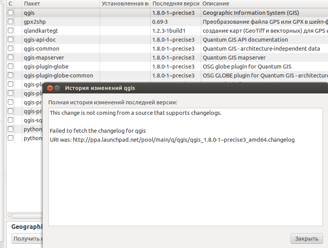Click the package list horizontal scrollbar track
Viewport: 328px width, 248px height.
26,216
